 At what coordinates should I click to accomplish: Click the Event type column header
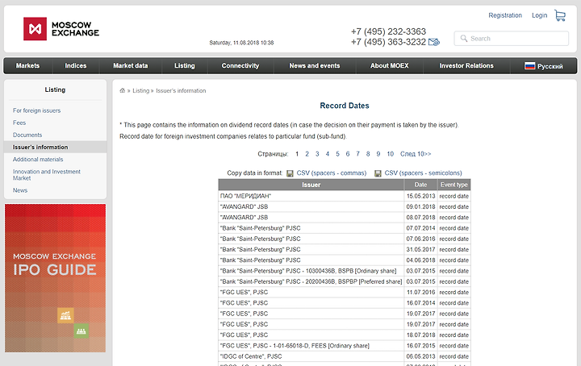(454, 185)
